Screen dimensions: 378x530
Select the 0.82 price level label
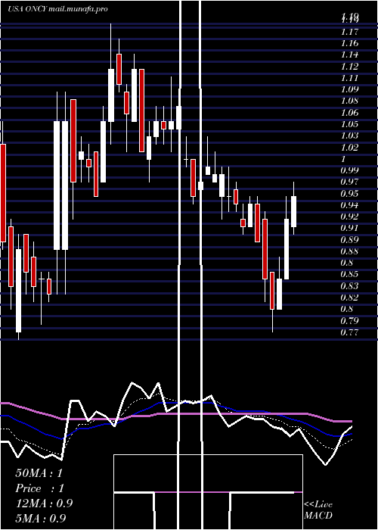(349, 298)
